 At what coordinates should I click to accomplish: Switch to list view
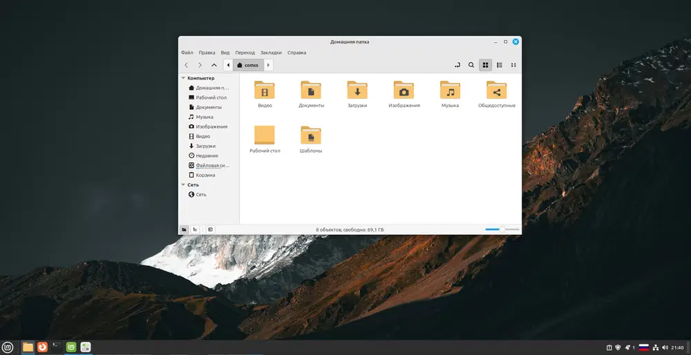click(500, 65)
